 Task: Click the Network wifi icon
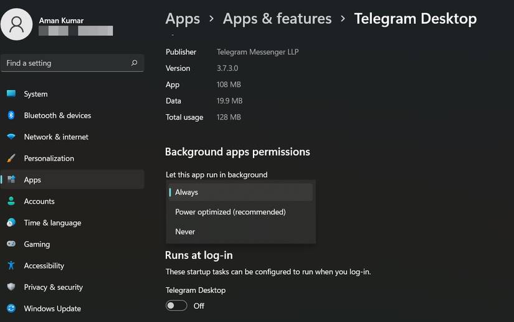coord(11,136)
